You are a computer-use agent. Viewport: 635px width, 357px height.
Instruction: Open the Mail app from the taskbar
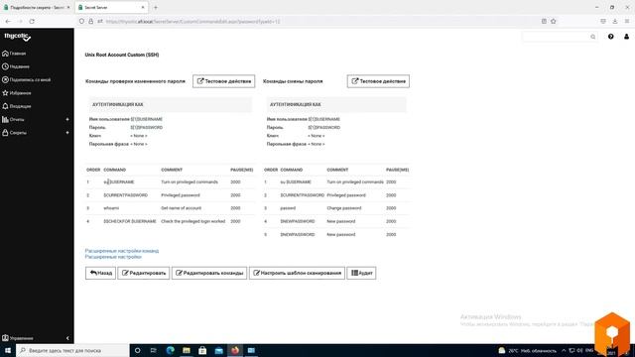click(218, 350)
